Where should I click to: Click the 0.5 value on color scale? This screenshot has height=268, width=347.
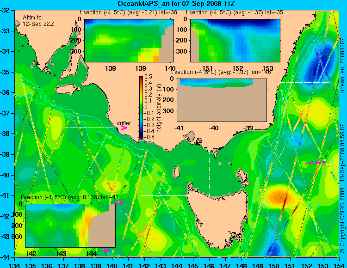(x=148, y=77)
